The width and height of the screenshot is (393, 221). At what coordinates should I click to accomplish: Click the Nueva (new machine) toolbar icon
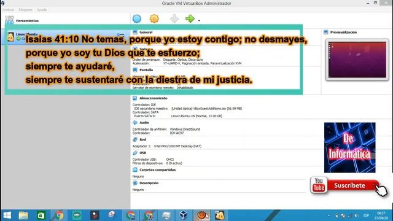137,19
